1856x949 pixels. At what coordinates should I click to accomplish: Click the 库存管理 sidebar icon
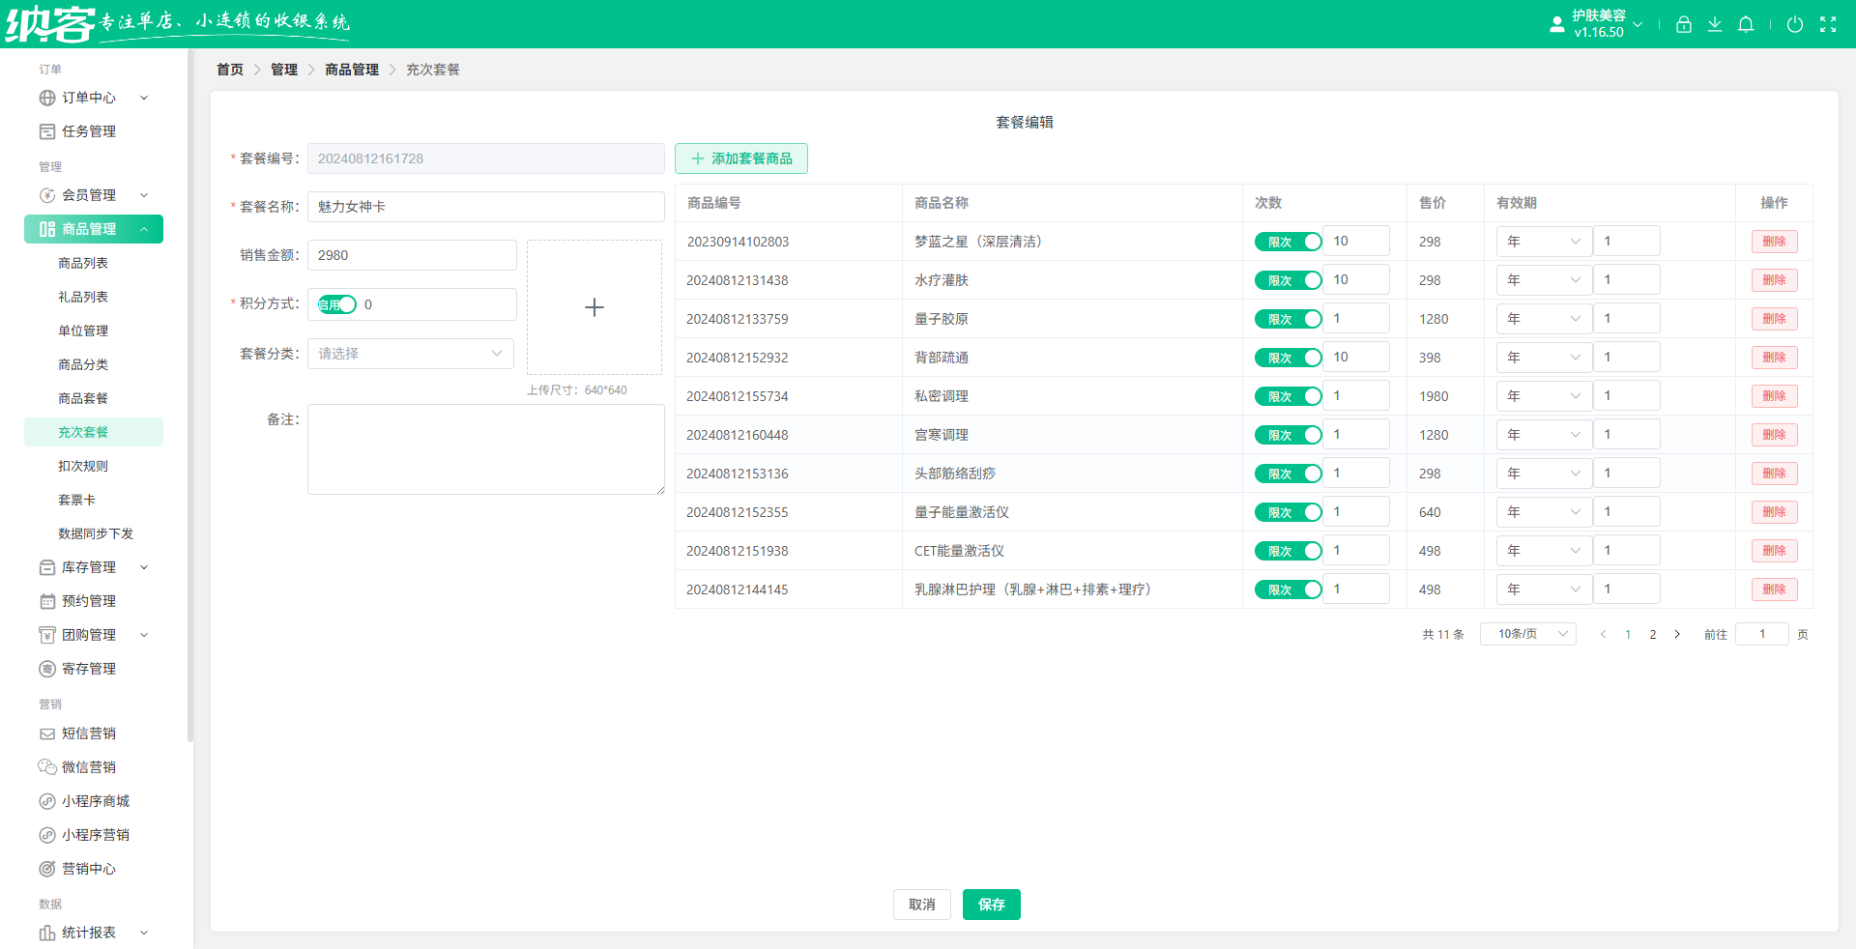(x=47, y=567)
